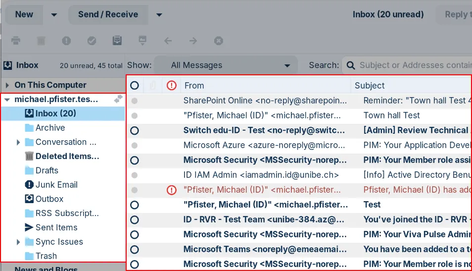This screenshot has height=271, width=472.
Task: Sort by attachment column header icon
Action: 152,86
